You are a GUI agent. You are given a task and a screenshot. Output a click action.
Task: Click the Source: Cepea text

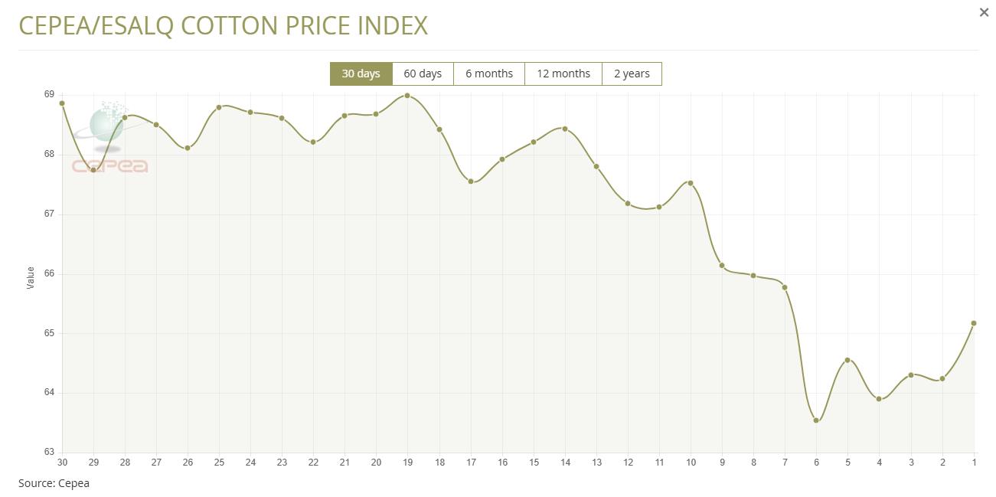pos(54,483)
